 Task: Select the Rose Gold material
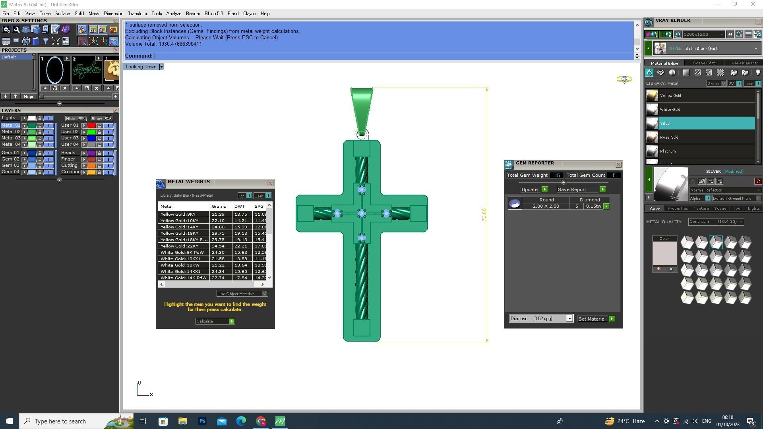[x=700, y=137]
